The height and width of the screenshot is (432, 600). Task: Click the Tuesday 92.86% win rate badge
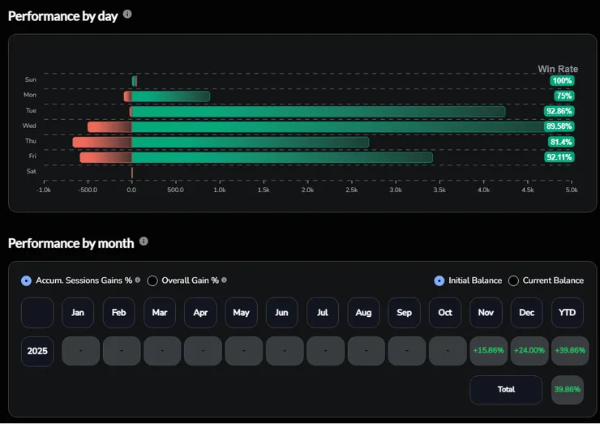(x=559, y=111)
